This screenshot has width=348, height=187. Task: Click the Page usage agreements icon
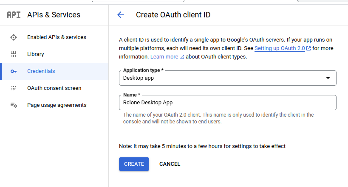pyautogui.click(x=14, y=105)
